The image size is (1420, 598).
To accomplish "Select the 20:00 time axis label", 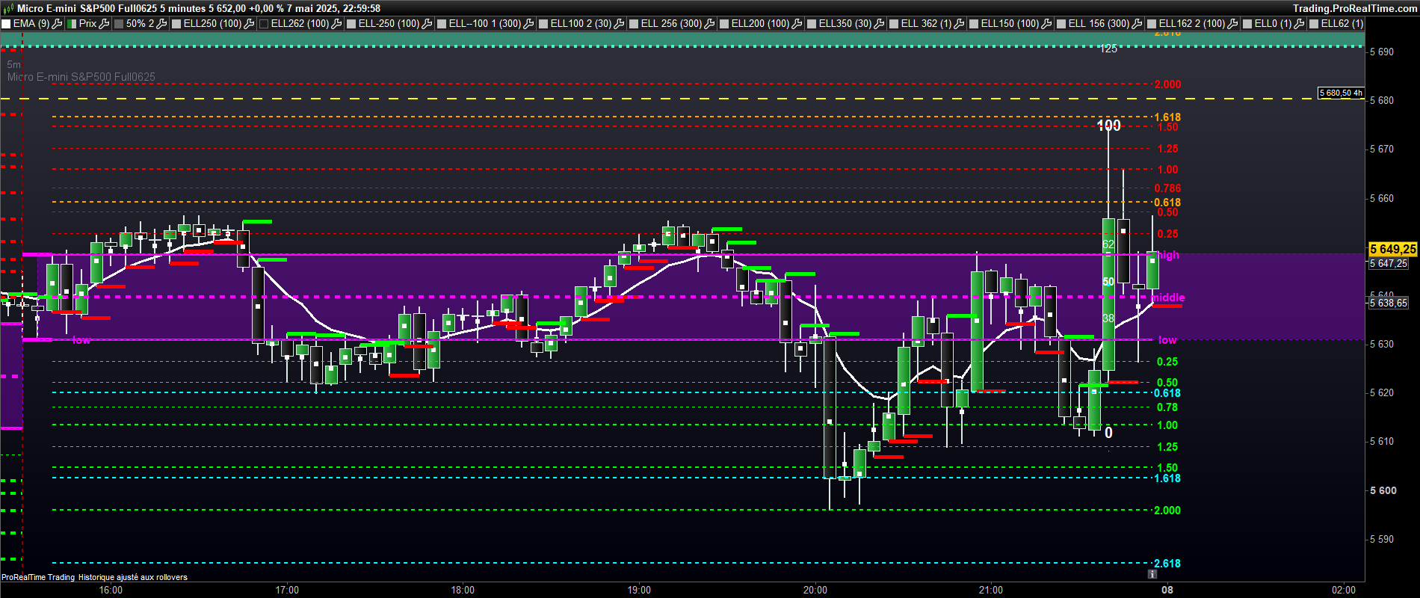I will [815, 590].
